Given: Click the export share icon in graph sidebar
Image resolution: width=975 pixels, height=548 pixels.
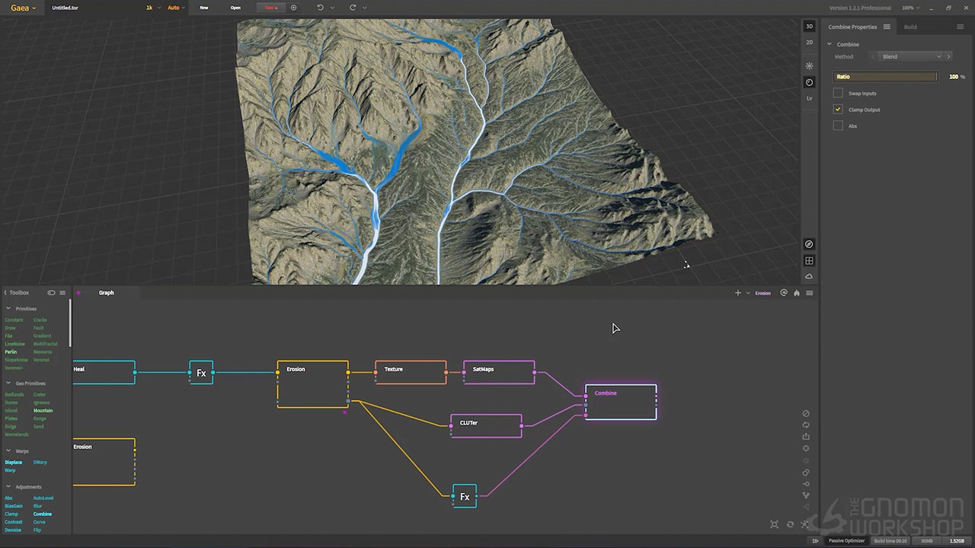Looking at the screenshot, I should coord(806,437).
